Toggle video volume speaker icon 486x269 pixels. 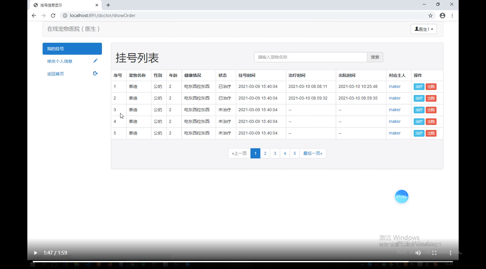(418, 253)
